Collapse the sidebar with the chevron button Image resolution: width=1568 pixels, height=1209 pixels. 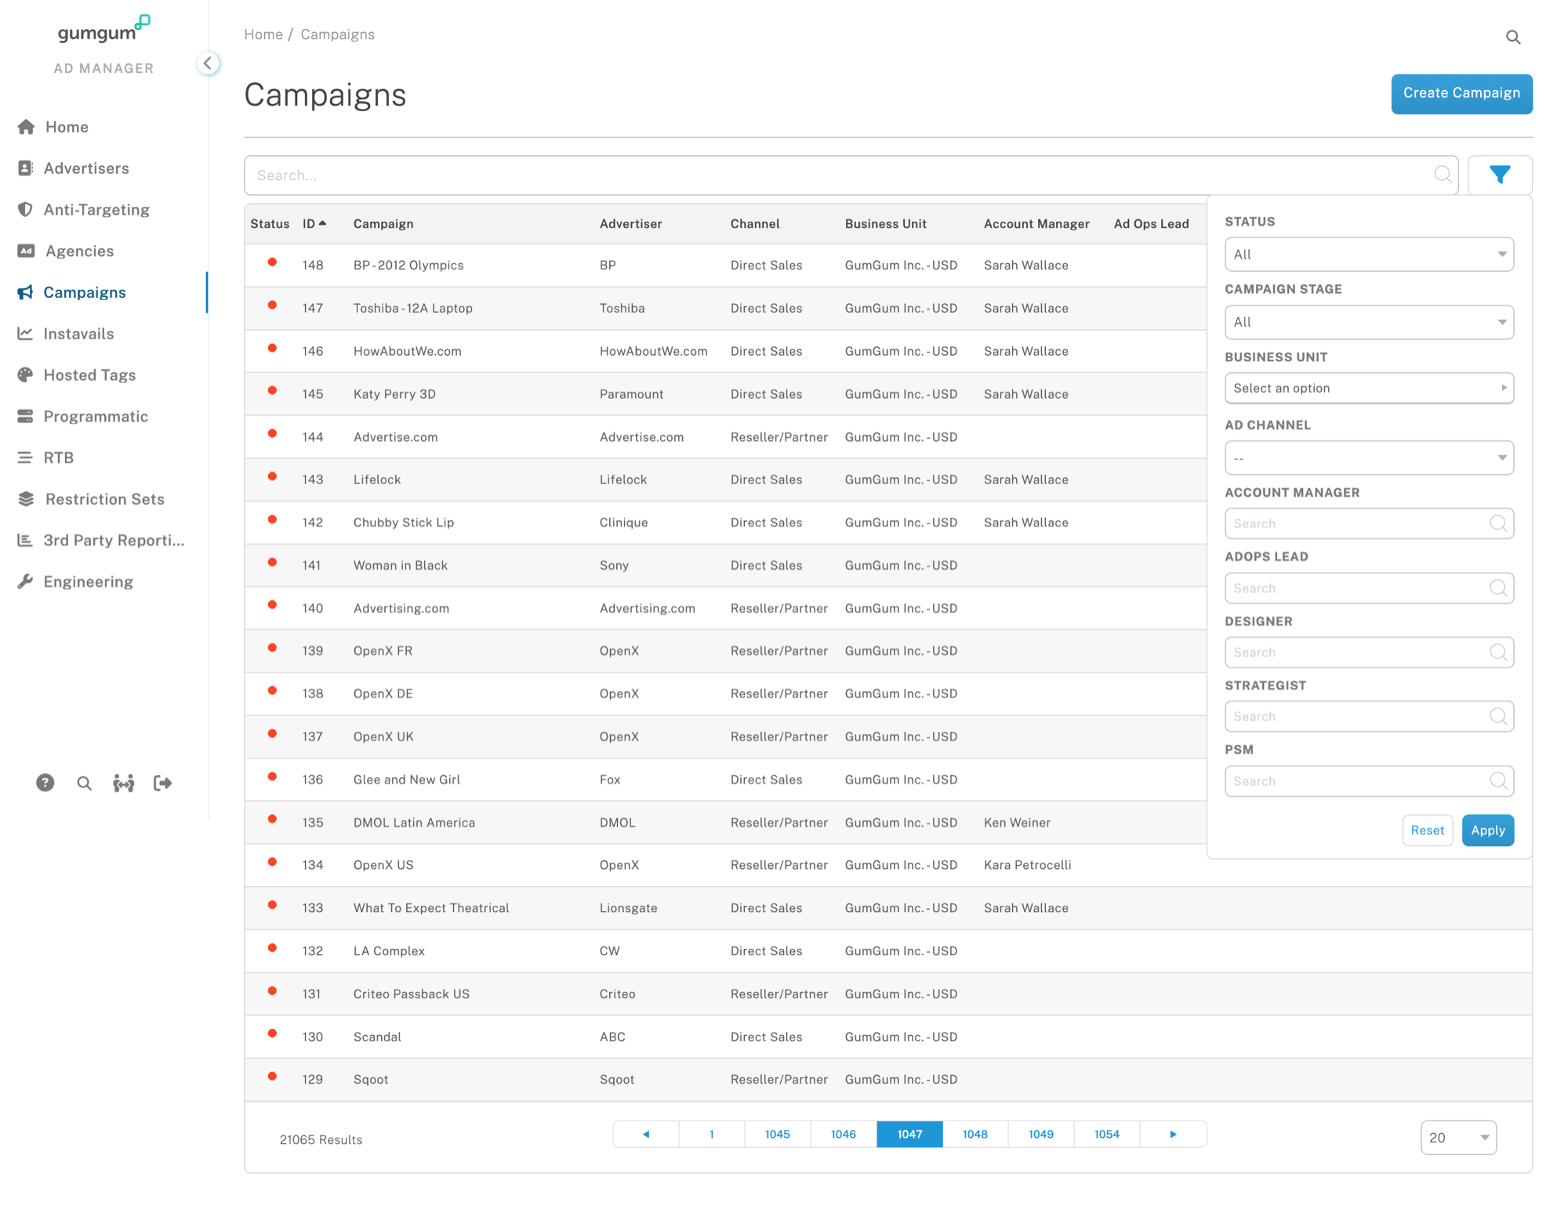click(x=208, y=63)
